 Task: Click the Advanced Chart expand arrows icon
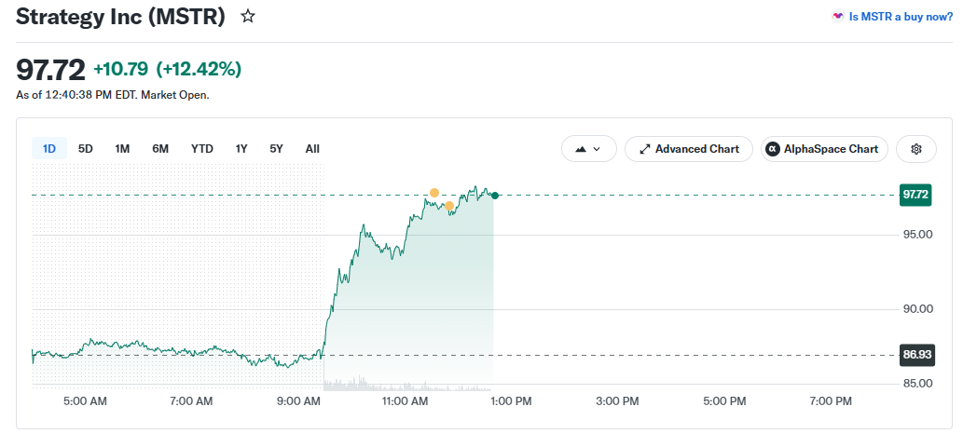[645, 149]
